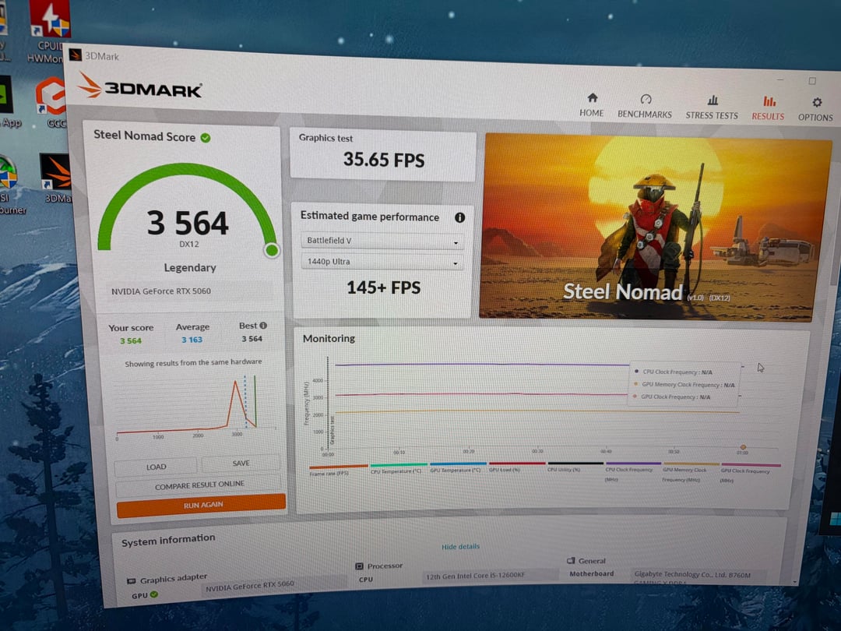
Task: Click the Run Again button
Action: [202, 505]
